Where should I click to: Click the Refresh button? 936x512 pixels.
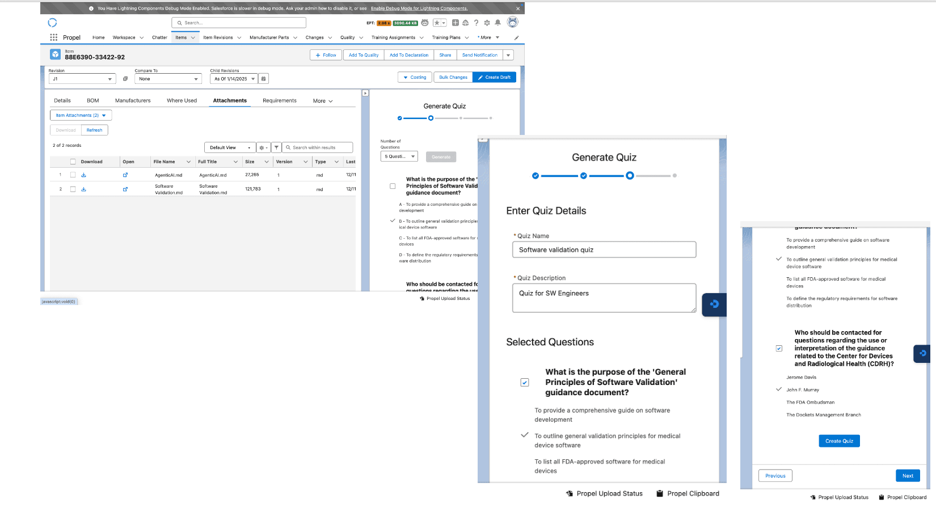point(94,130)
